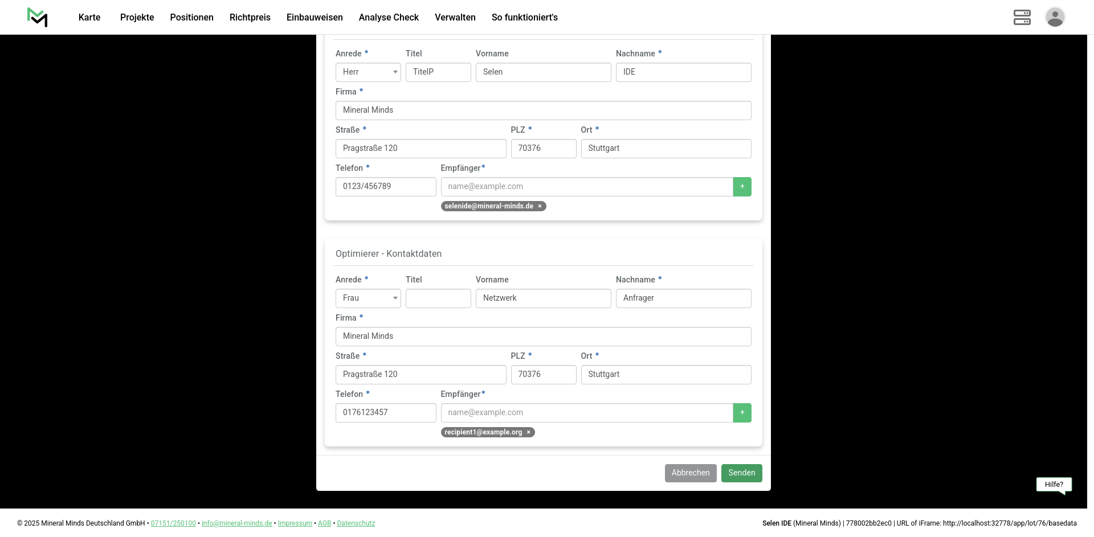Image resolution: width=1094 pixels, height=537 pixels.
Task: Add Optimierer recipient with green plus button
Action: tap(742, 413)
